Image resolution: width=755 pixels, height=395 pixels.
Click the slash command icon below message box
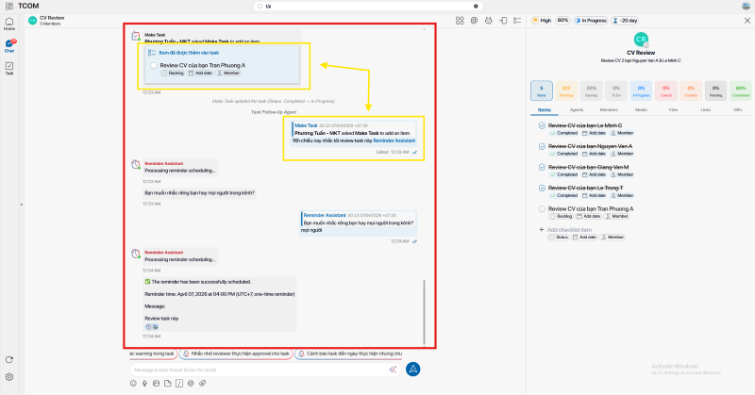coord(179,384)
